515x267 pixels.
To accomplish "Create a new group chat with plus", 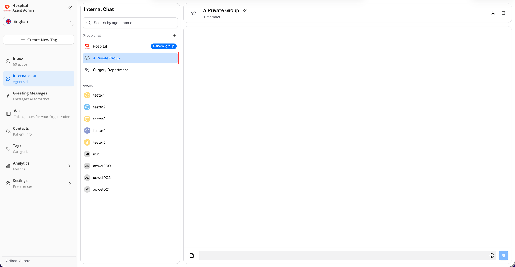I will tap(175, 36).
